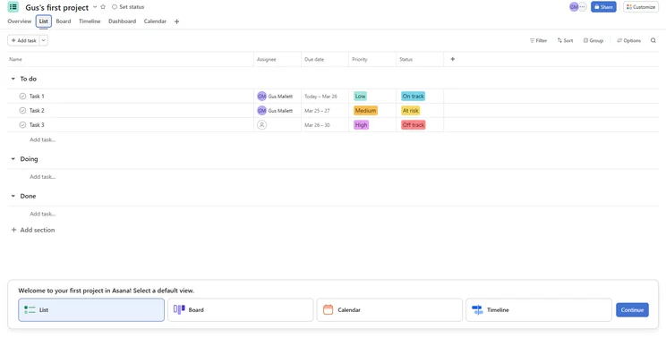The image size is (666, 337).
Task: Select Calendar as default view
Action: (x=389, y=310)
